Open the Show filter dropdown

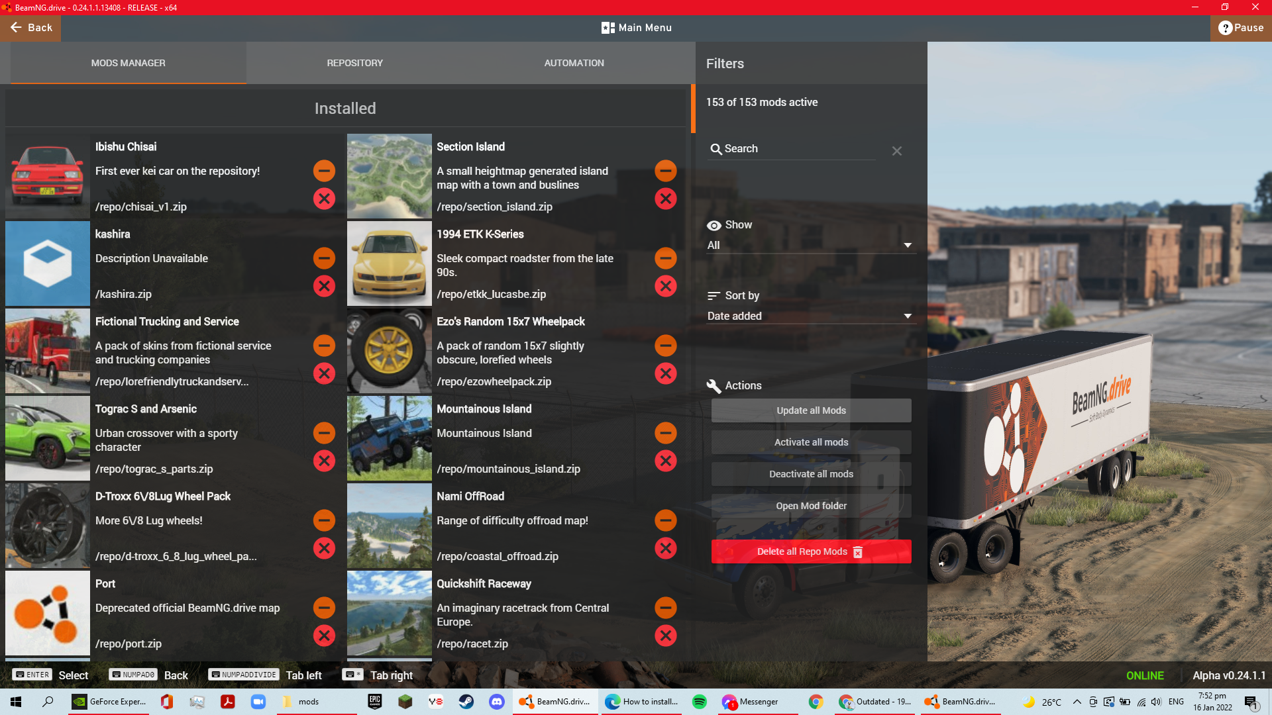point(810,245)
